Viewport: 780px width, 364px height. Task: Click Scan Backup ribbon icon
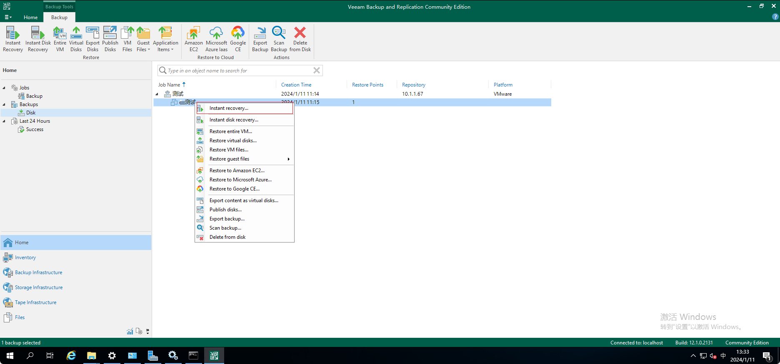[x=279, y=39]
